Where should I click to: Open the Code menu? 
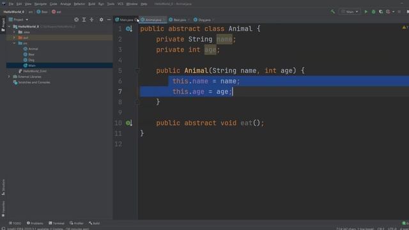click(x=53, y=4)
